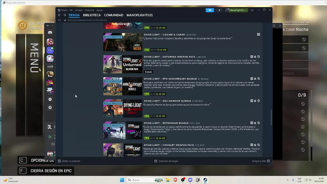Reload the Steam store page
The image size is (327, 184).
click(x=60, y=20)
